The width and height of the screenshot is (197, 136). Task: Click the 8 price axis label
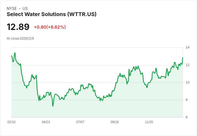(187, 100)
